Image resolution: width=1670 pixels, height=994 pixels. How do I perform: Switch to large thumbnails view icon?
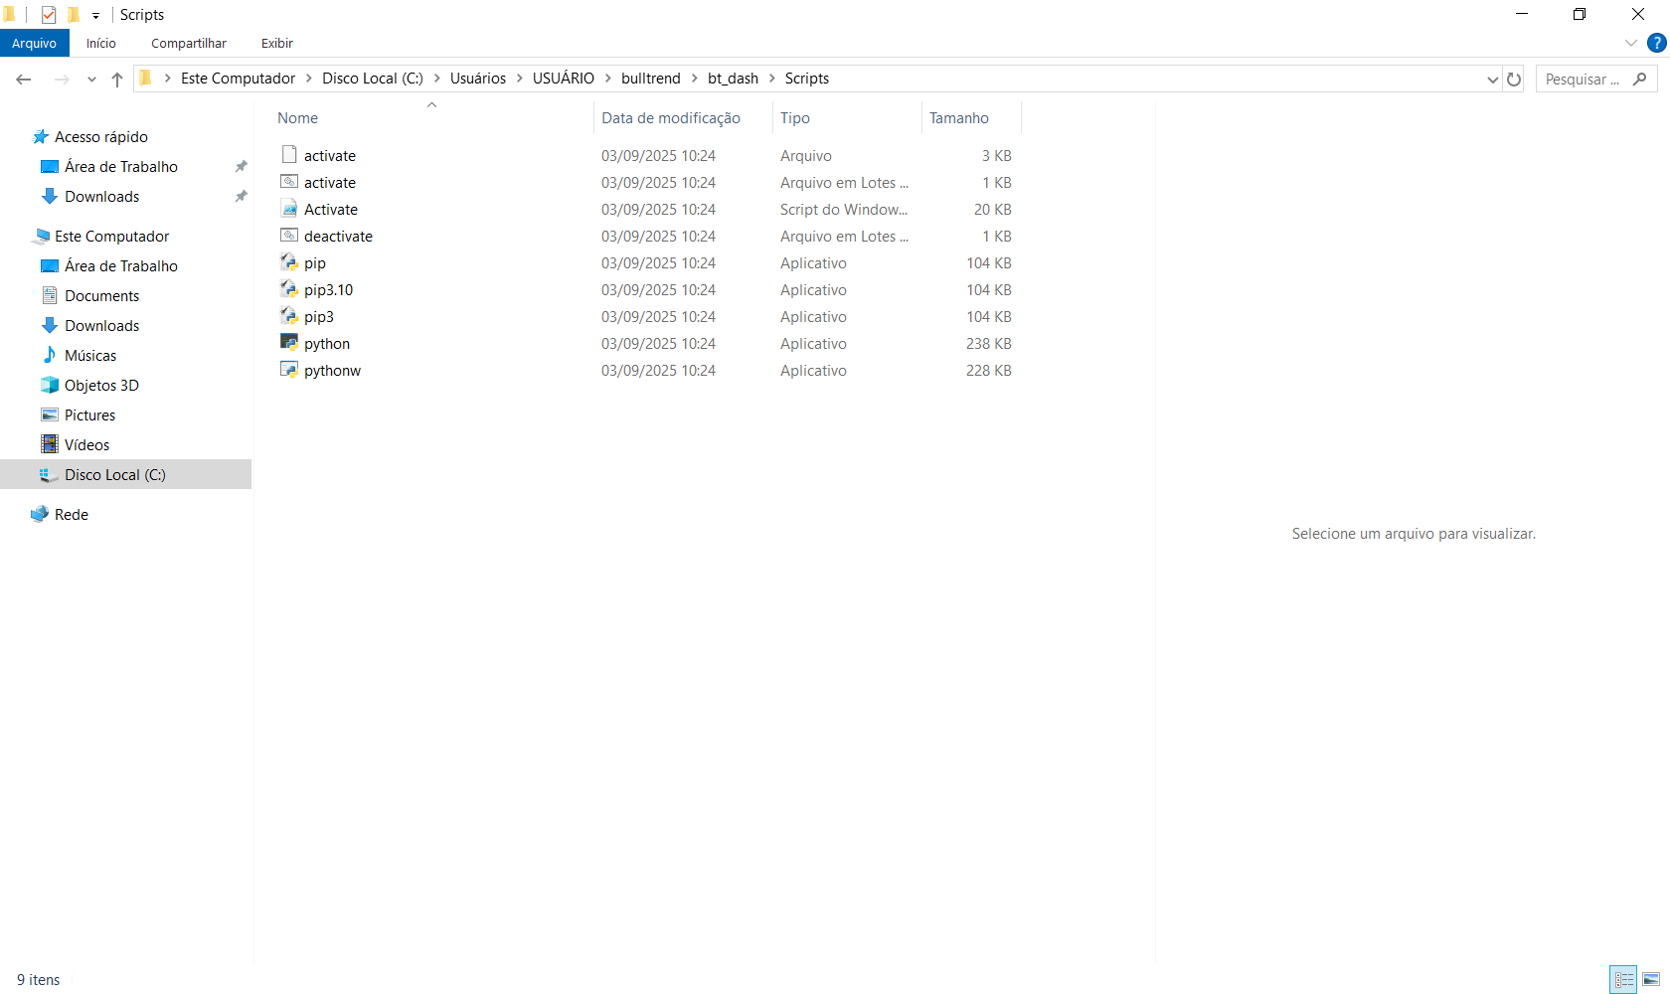tap(1652, 980)
